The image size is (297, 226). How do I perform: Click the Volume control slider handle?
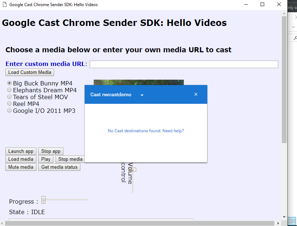[133, 169]
